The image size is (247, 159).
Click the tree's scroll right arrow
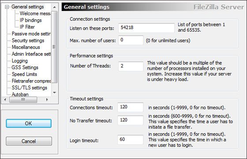47,100
